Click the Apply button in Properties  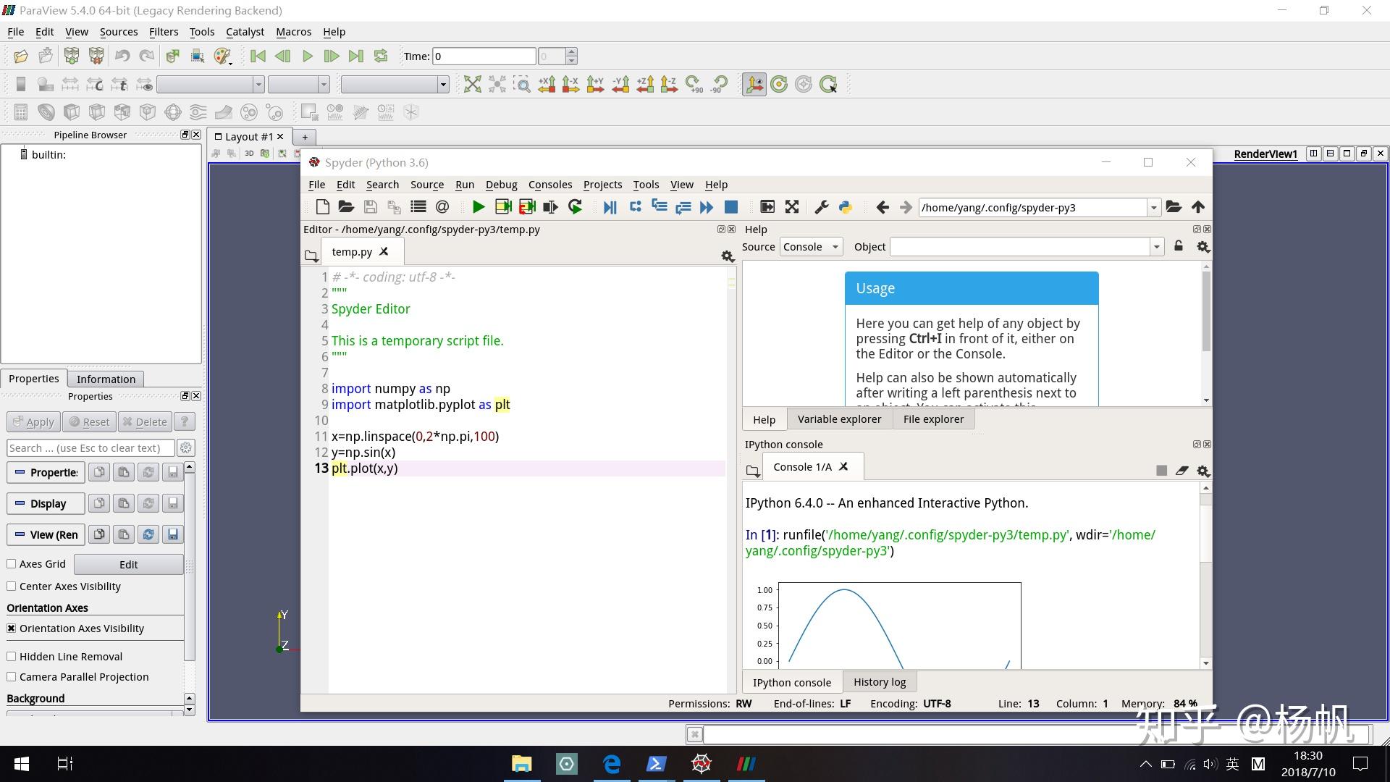[33, 421]
